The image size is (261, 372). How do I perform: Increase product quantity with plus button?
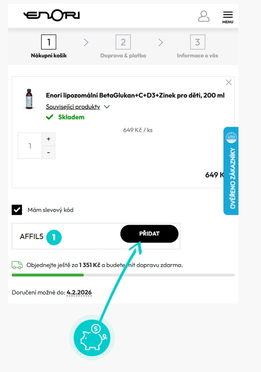point(48,138)
